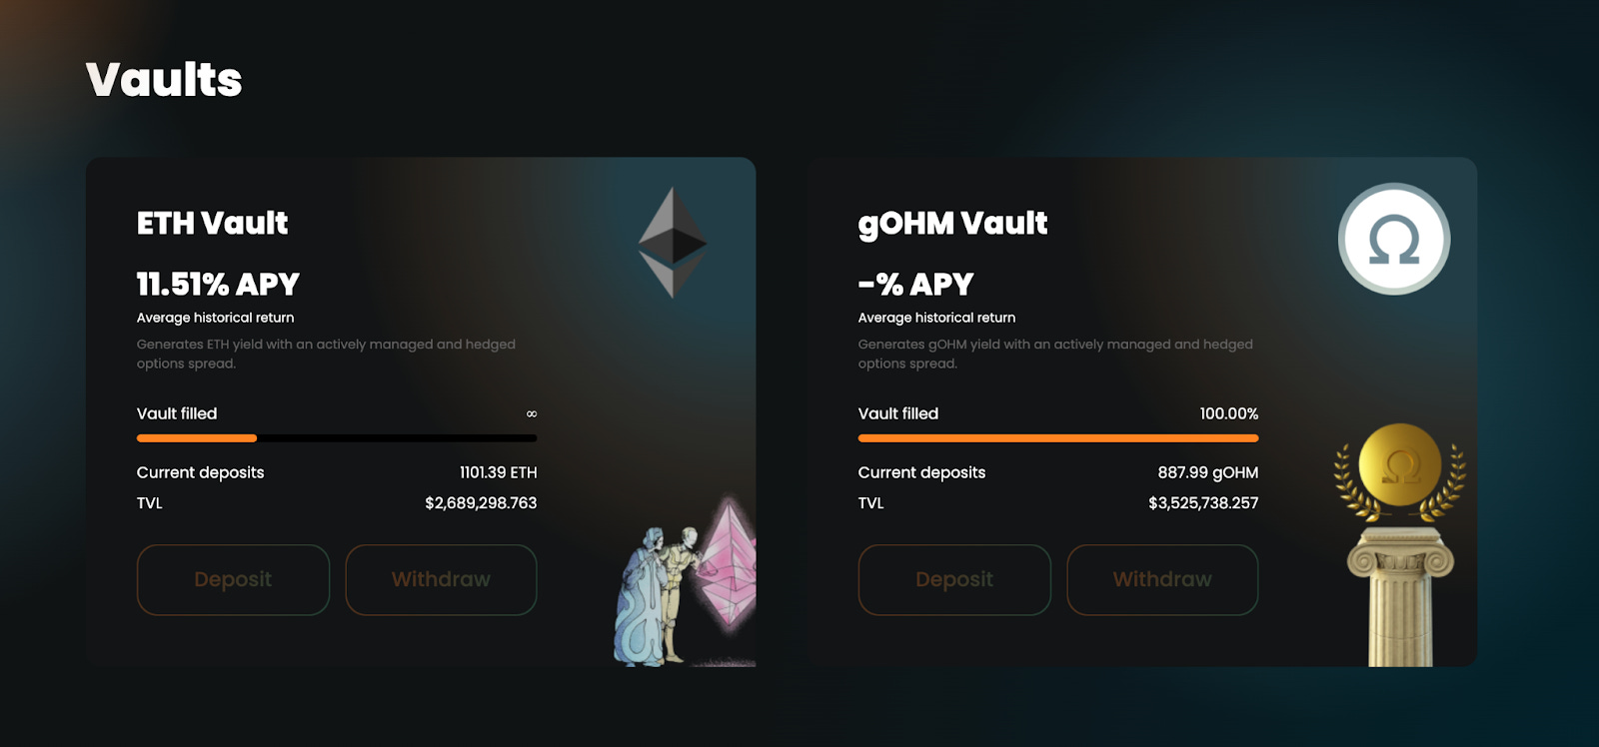The height and width of the screenshot is (747, 1599).
Task: Click the infinity symbol for ETH vault
Action: point(532,413)
